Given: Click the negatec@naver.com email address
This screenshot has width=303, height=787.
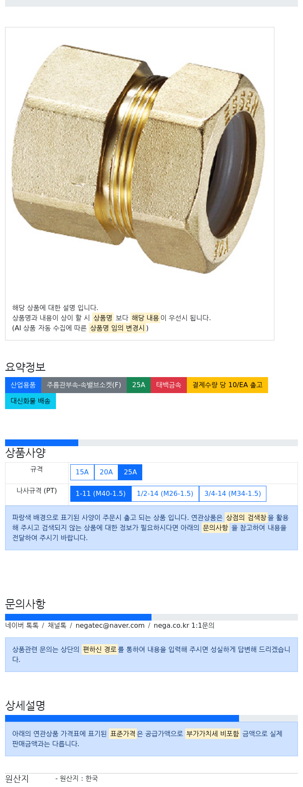Looking at the screenshot, I should 110,625.
